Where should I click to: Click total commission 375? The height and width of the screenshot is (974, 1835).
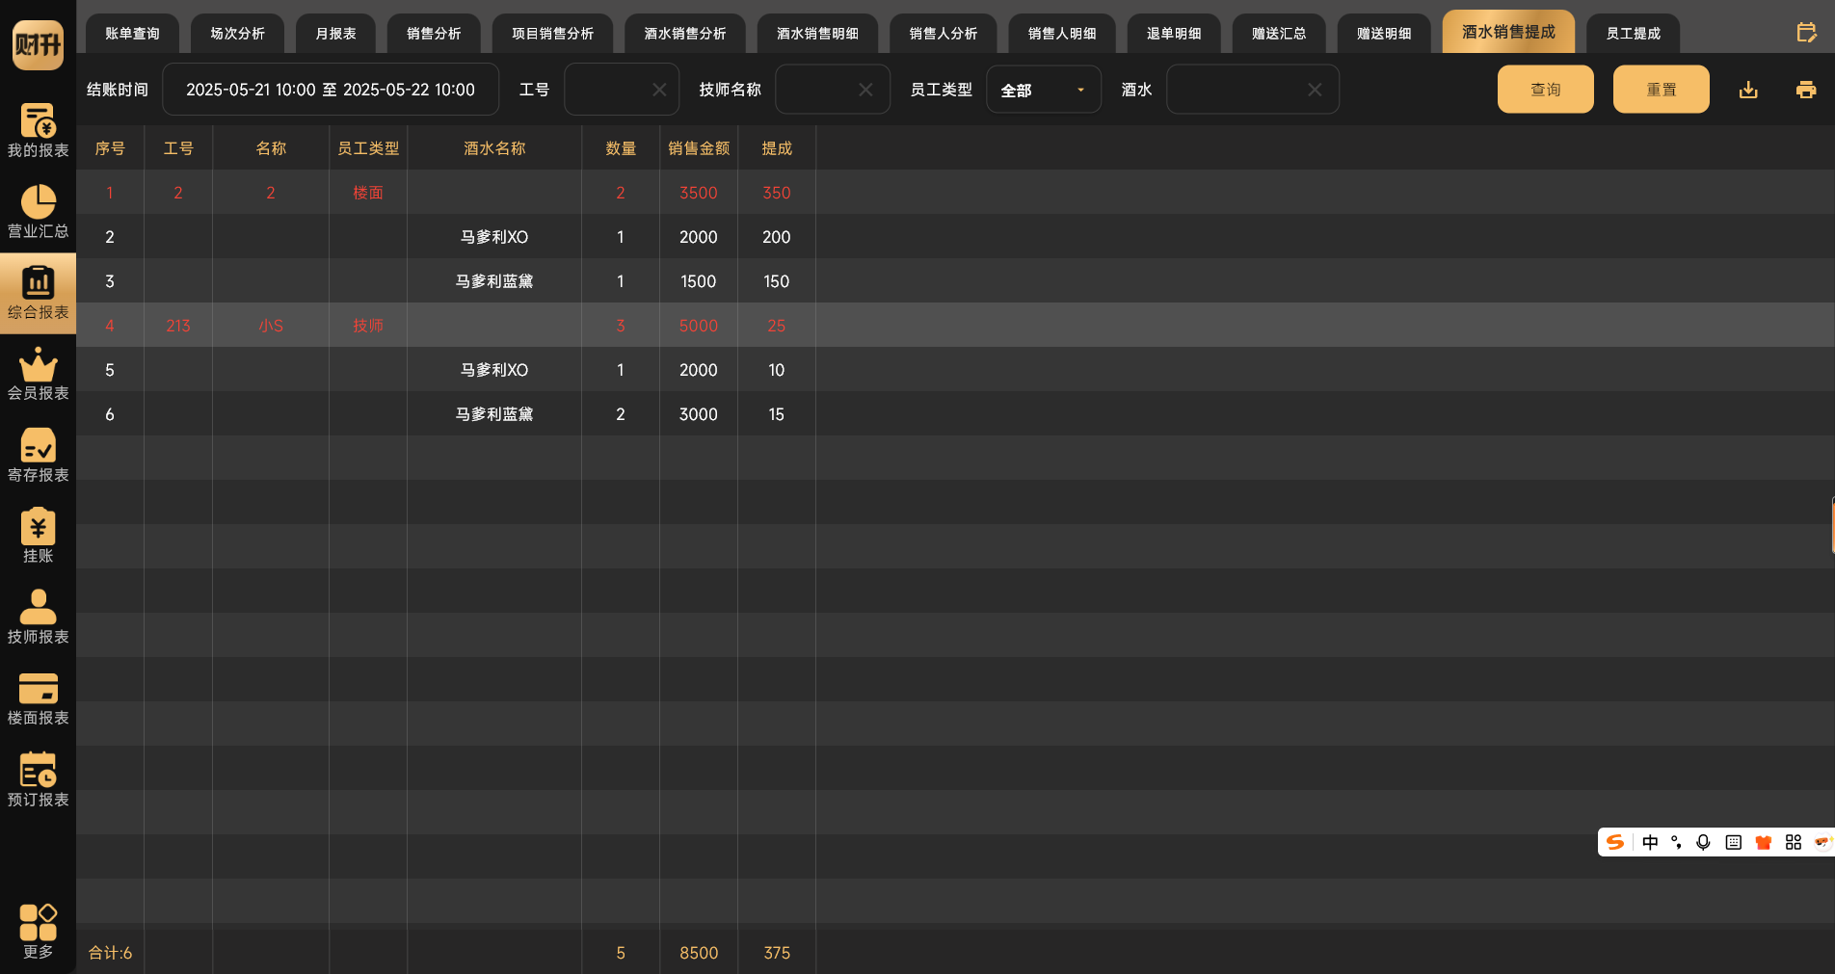coord(777,953)
